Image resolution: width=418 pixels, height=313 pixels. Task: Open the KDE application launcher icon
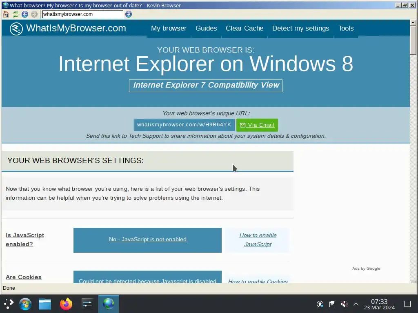point(9,304)
